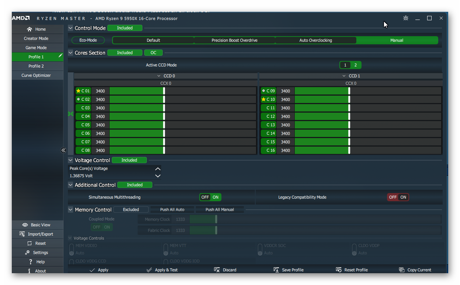This screenshot has height=285, width=460.
Task: Click the OC button in Cores Section
Action: coord(153,53)
